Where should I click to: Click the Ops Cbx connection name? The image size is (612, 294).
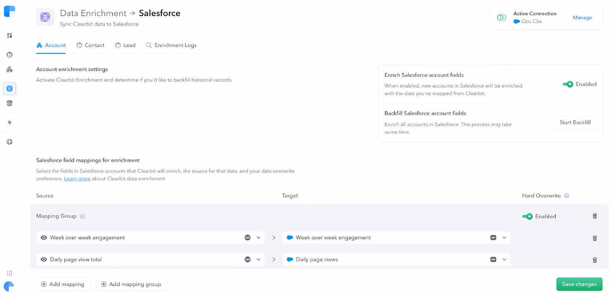pos(532,21)
